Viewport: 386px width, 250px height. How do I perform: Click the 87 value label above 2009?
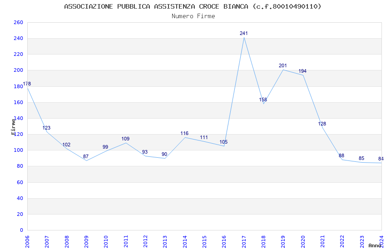86,156
